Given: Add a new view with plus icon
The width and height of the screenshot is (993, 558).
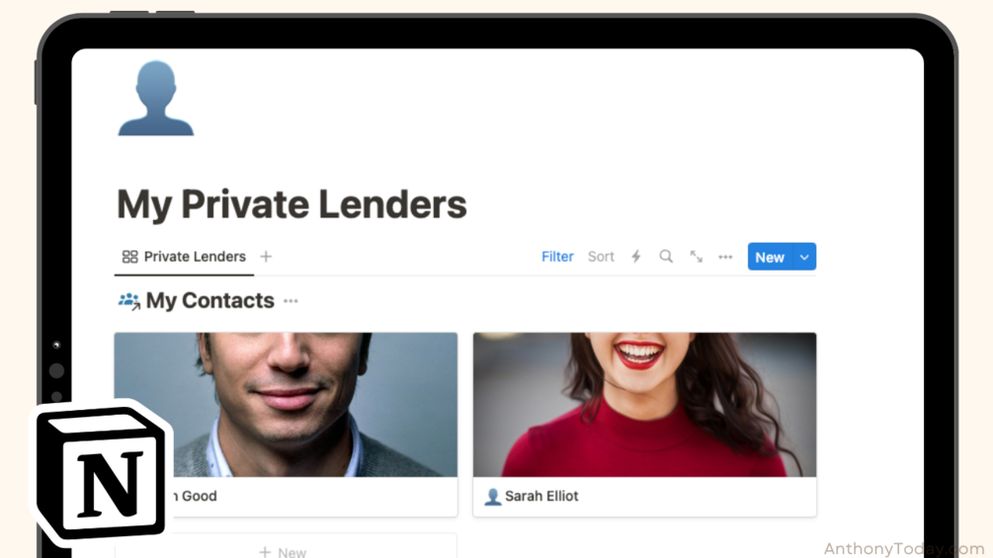Looking at the screenshot, I should point(266,256).
